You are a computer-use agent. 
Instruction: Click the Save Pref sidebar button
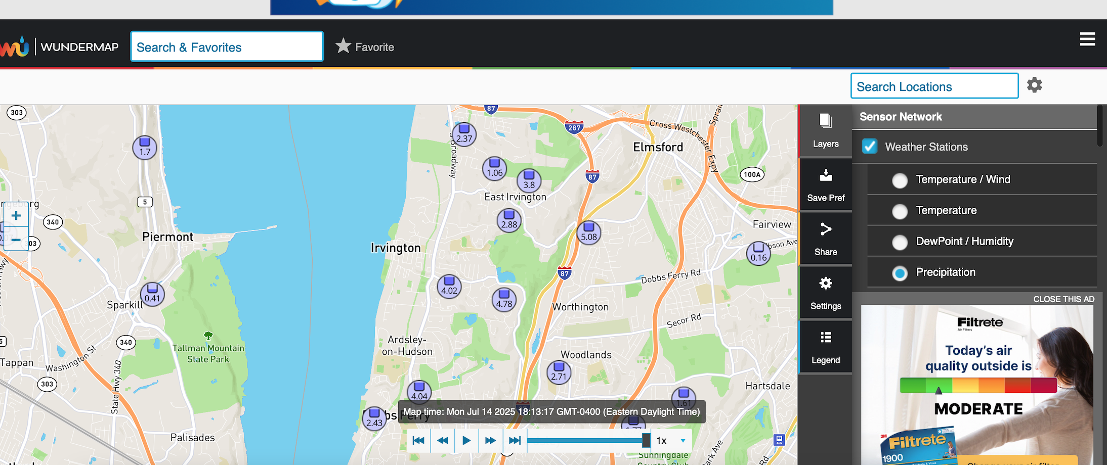tap(826, 185)
